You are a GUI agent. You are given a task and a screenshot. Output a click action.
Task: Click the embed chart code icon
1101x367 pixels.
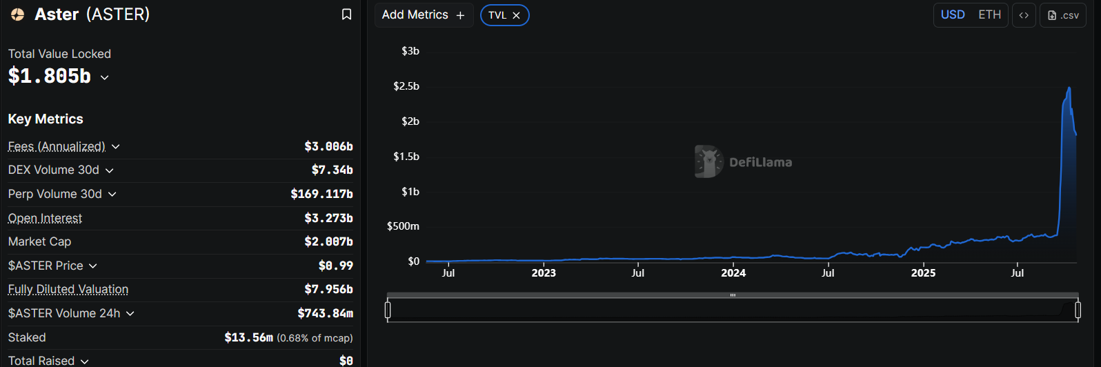point(1024,15)
